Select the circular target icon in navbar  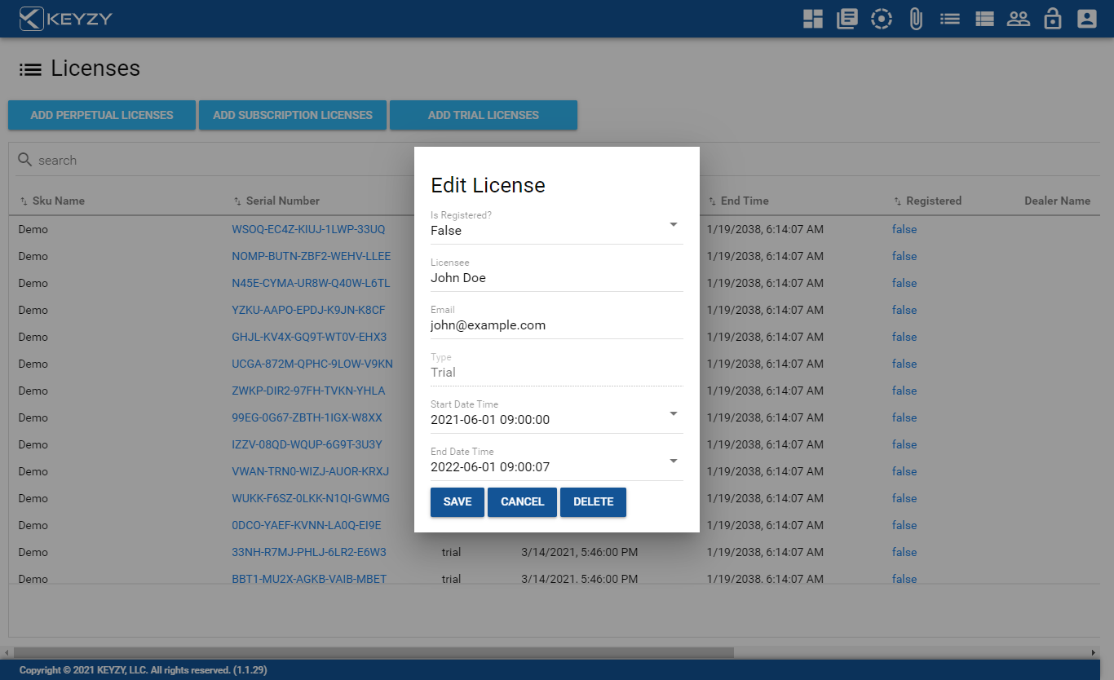[881, 18]
